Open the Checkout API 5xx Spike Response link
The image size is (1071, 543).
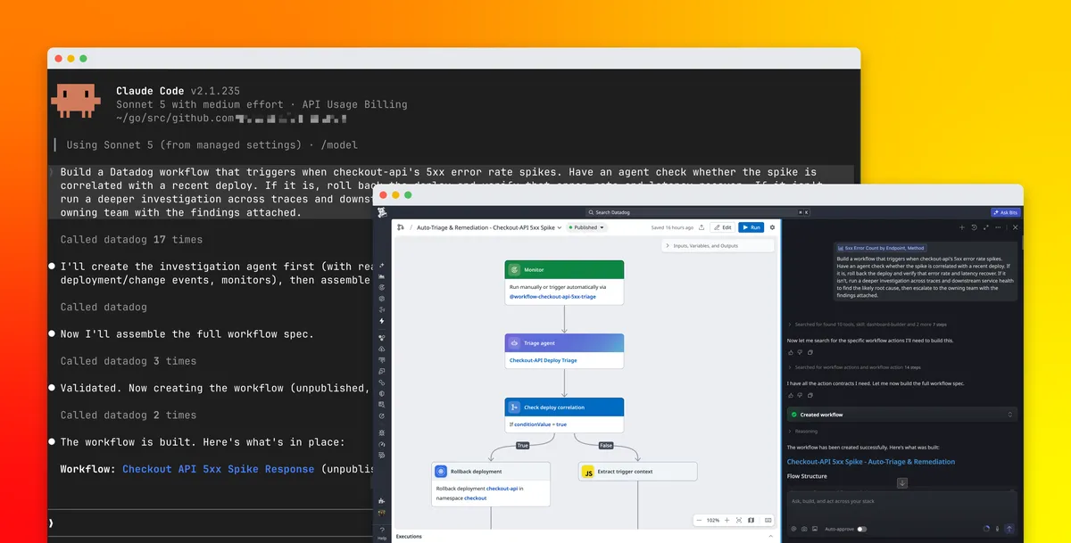(218, 469)
